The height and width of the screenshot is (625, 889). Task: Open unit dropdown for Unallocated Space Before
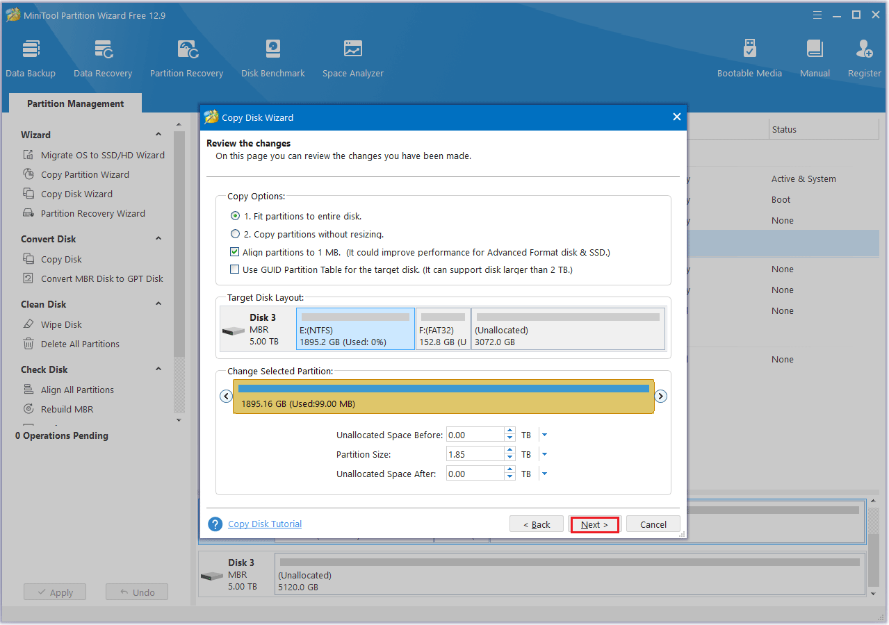pyautogui.click(x=544, y=435)
